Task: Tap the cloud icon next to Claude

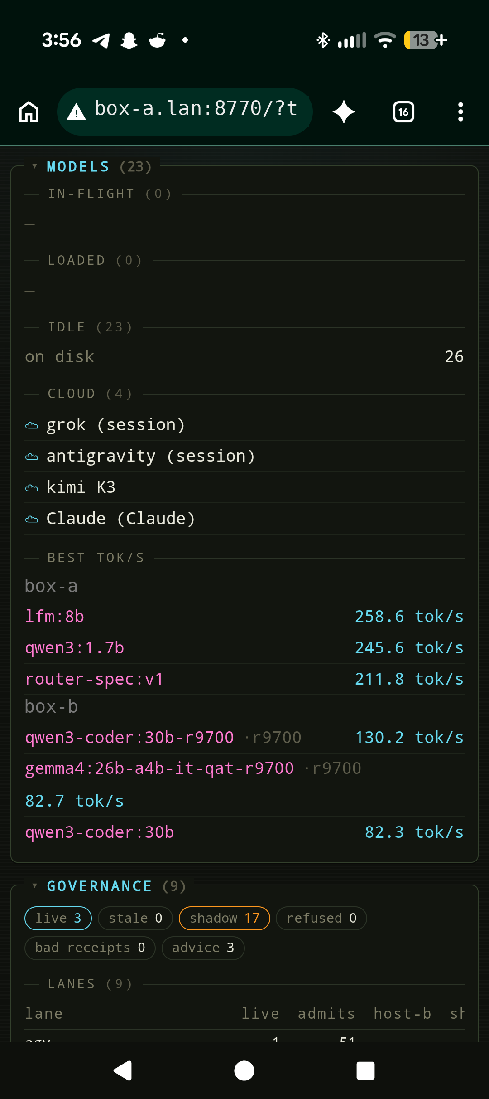Action: 32,519
